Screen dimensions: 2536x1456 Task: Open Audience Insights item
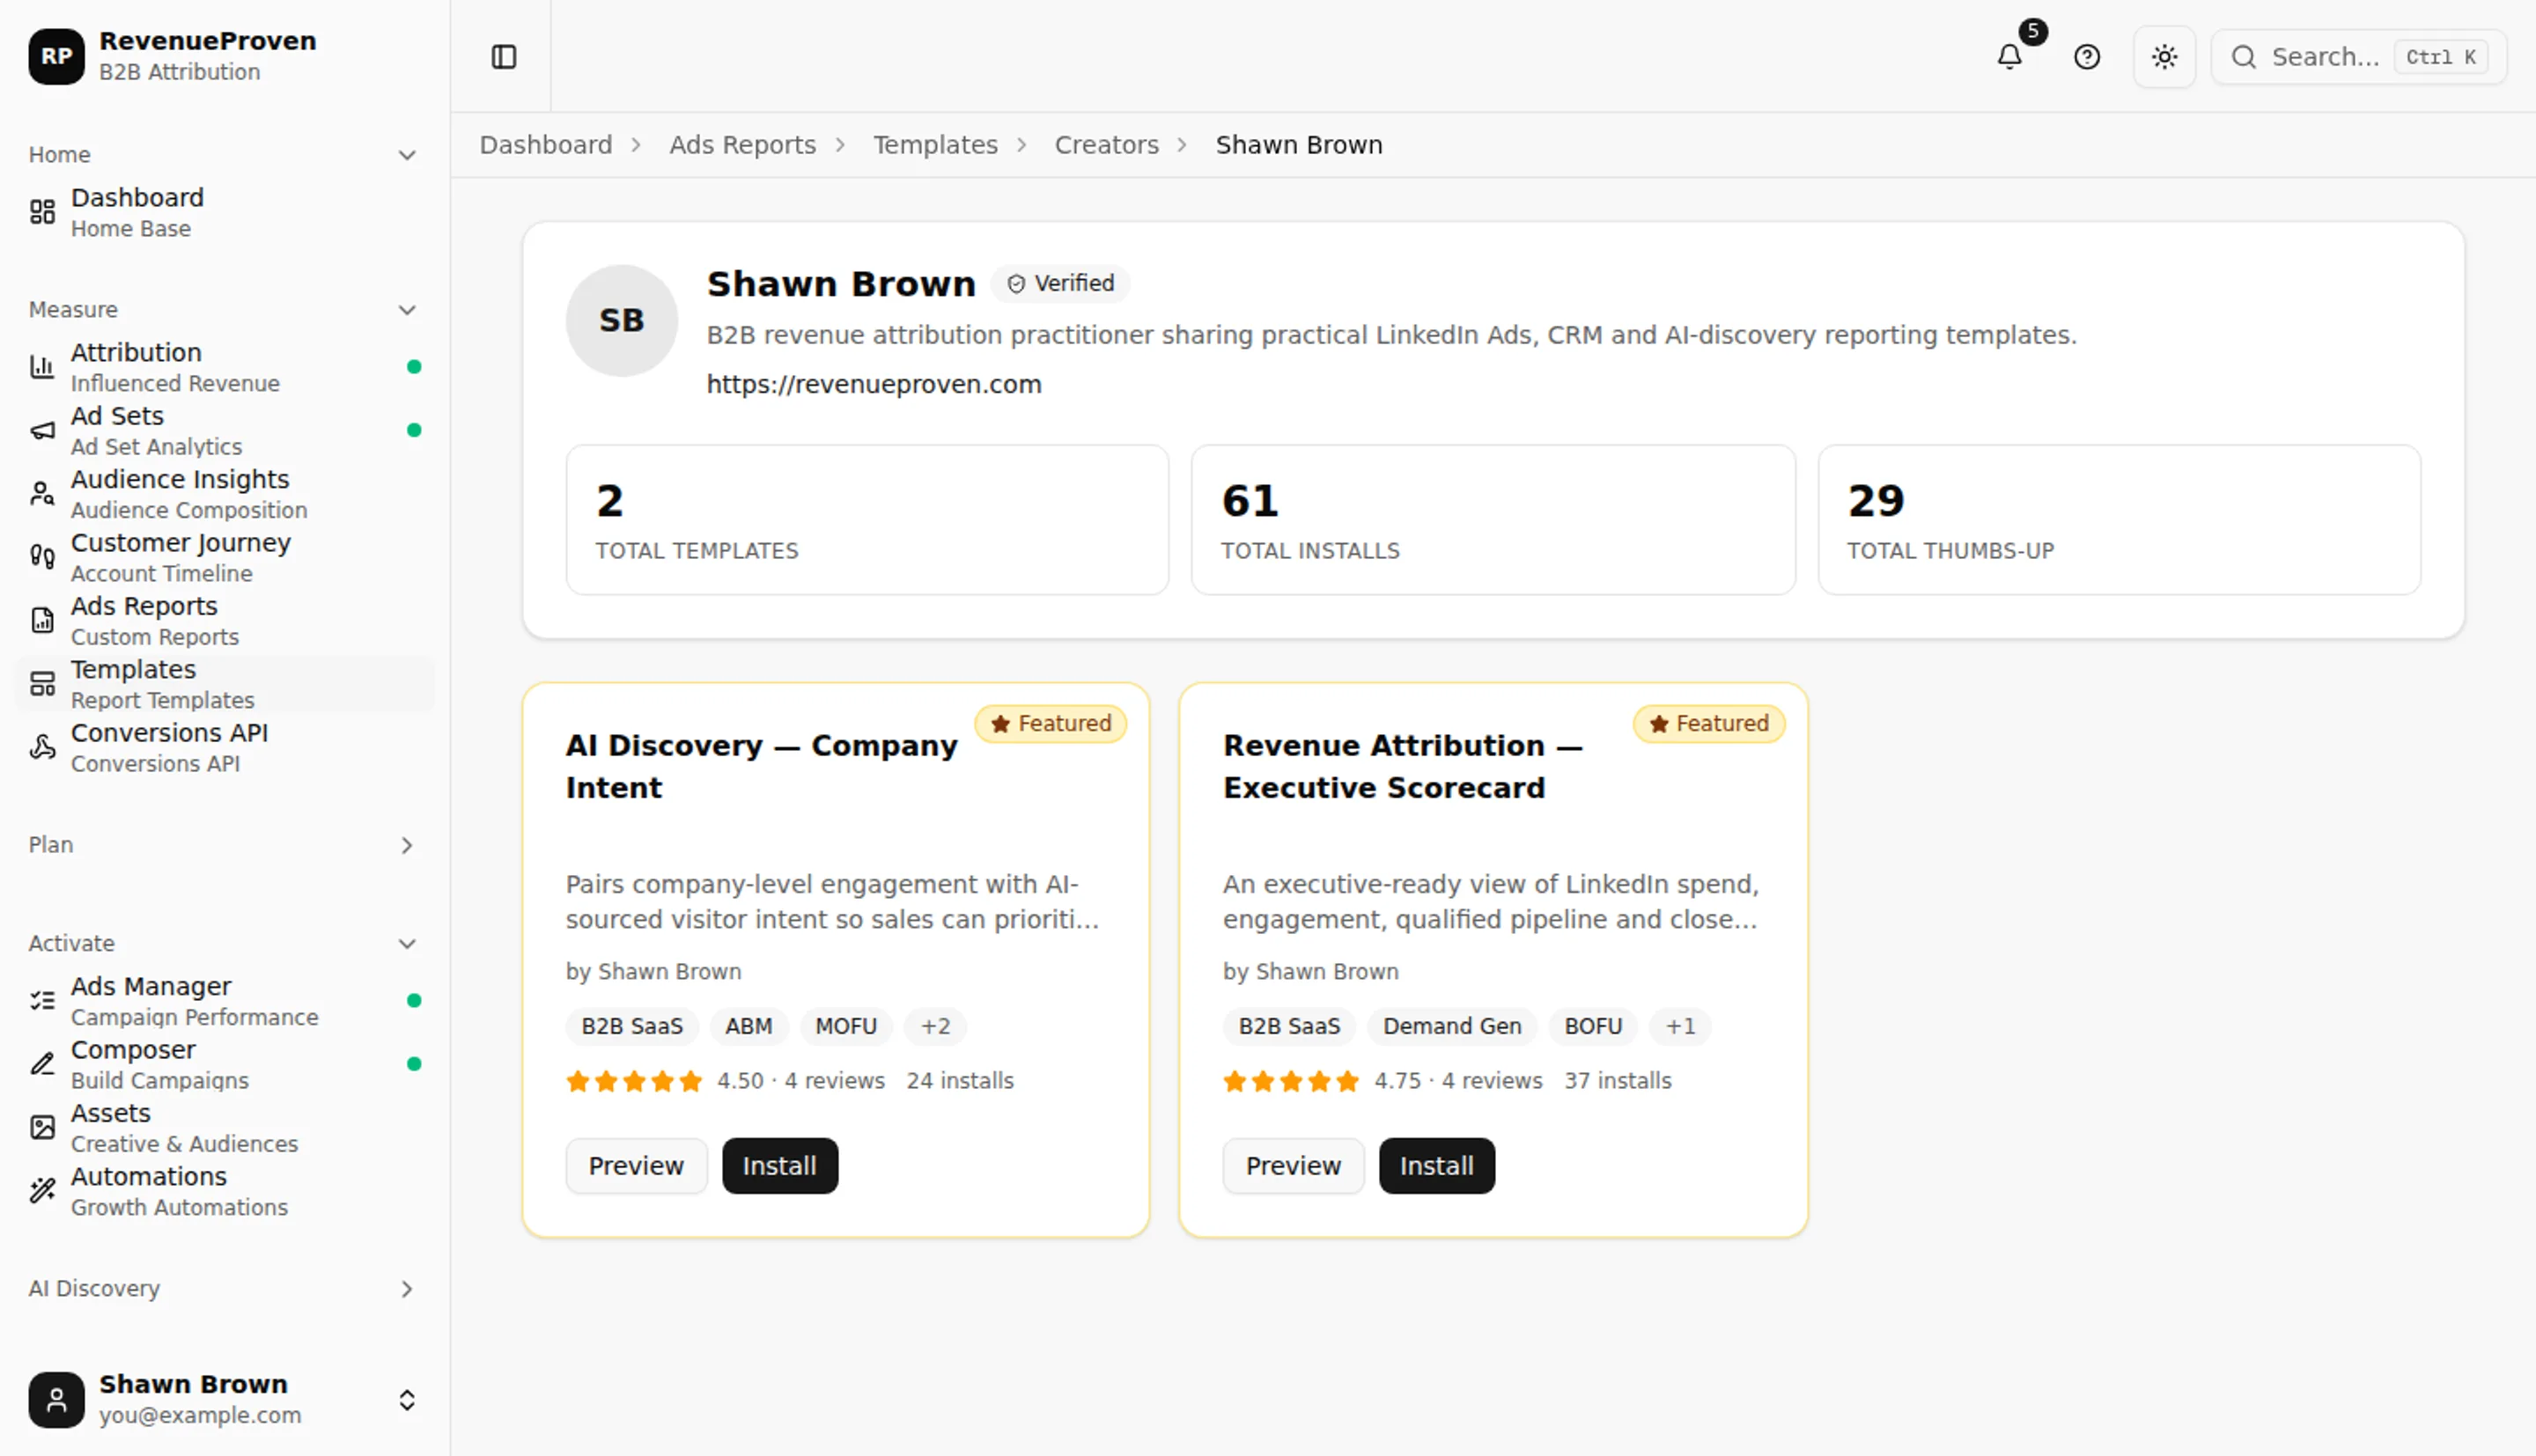(224, 494)
